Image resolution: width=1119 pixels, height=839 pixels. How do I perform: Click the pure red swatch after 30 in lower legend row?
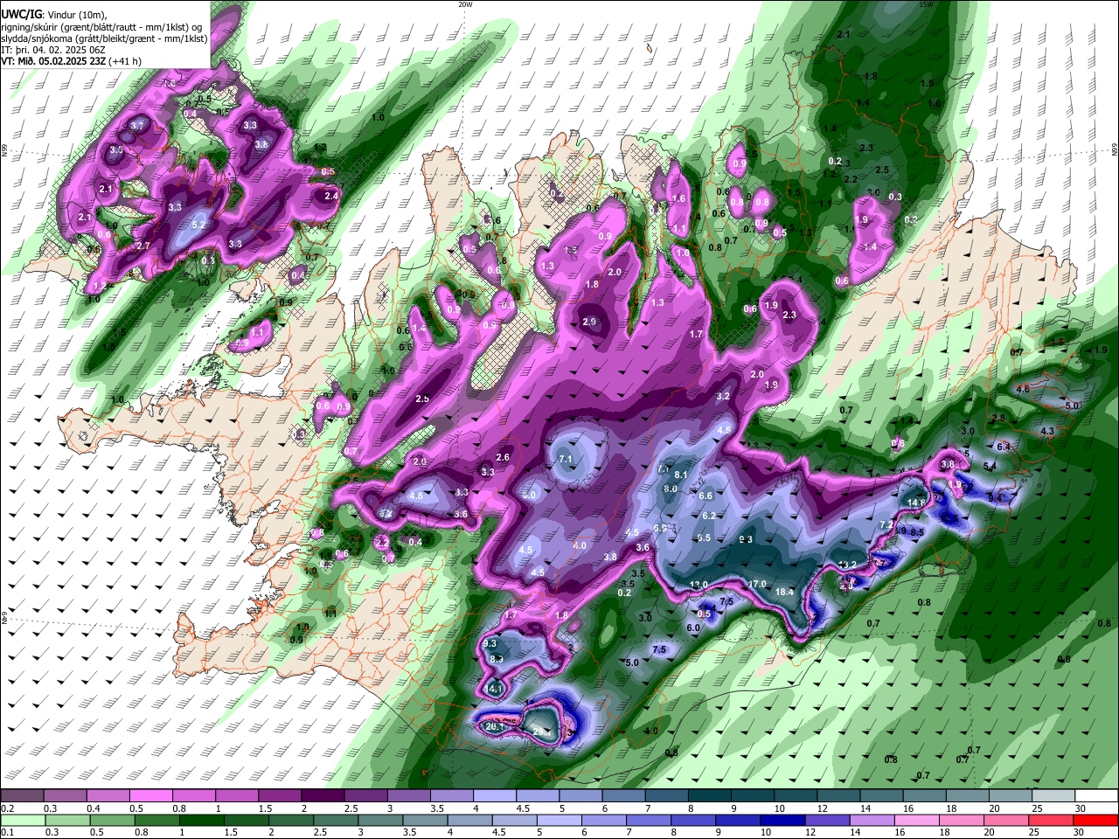click(1096, 820)
